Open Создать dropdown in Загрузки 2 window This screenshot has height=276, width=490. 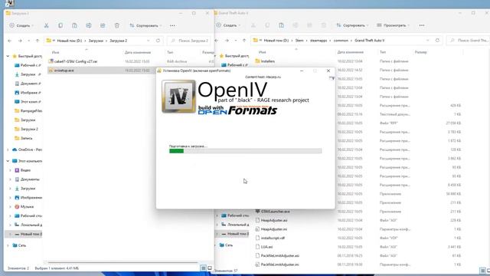tap(21, 25)
